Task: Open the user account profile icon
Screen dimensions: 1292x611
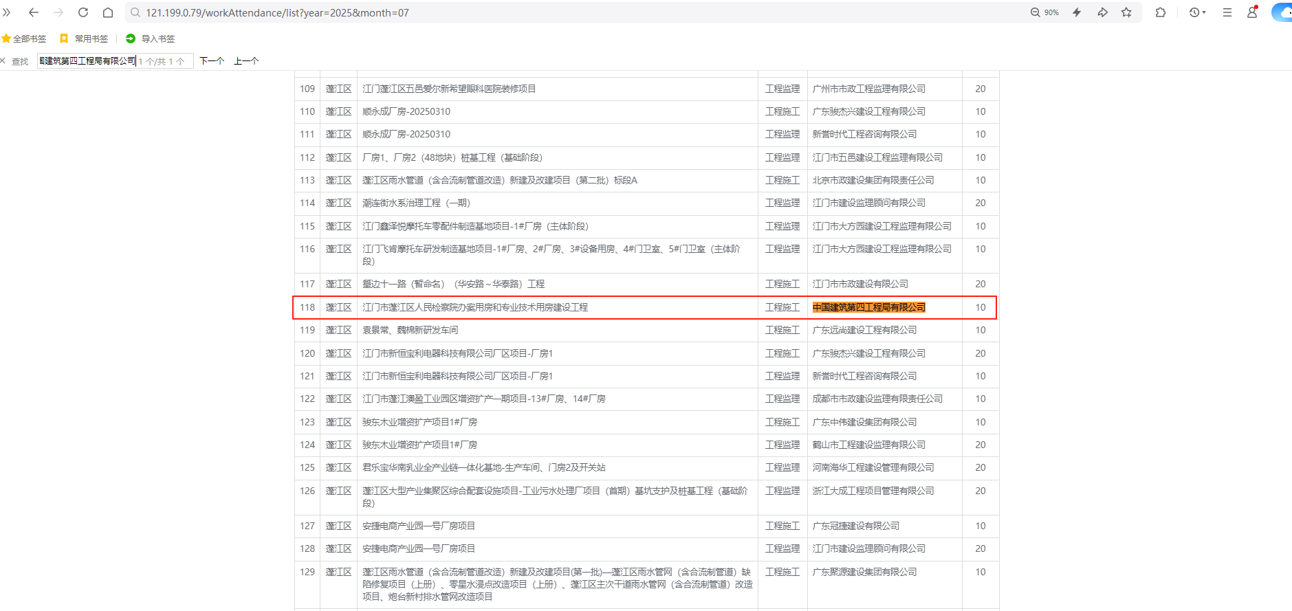Action: point(1252,12)
